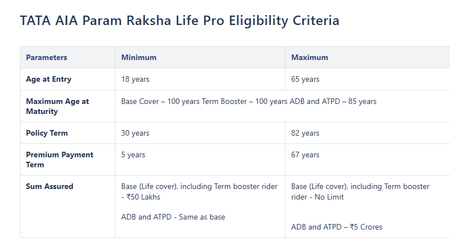Select the Premium Payment Term label
The height and width of the screenshot is (244, 450).
[x=59, y=160]
